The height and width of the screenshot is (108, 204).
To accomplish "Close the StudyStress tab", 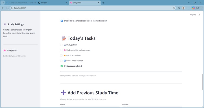I will pos(98,3).
